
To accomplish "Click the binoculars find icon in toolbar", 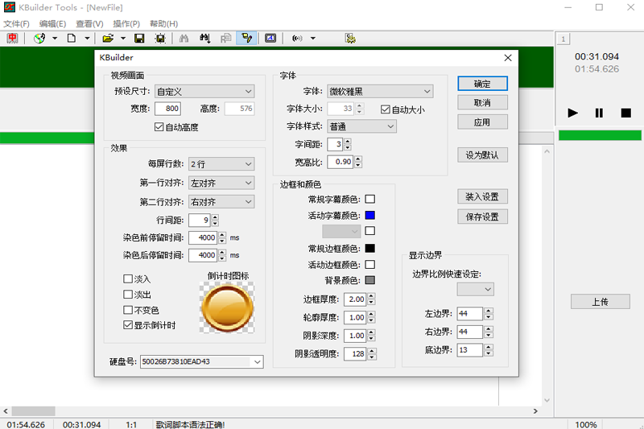I will (184, 38).
